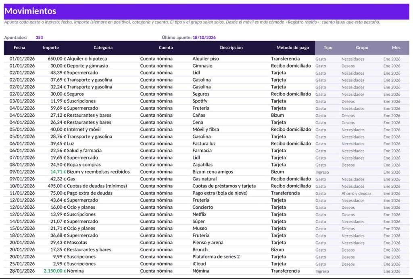This screenshot has height=279, width=413.
Task: Select the Descripción column header
Action: 231,48
